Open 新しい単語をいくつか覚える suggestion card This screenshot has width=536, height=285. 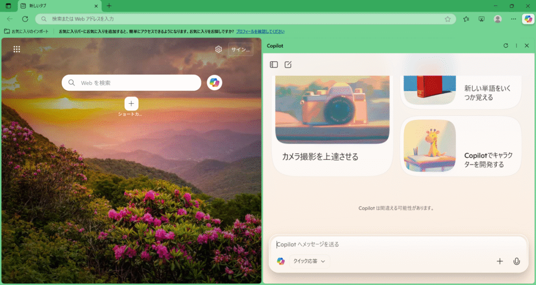pos(461,92)
